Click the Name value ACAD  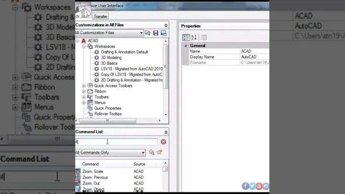pos(246,51)
